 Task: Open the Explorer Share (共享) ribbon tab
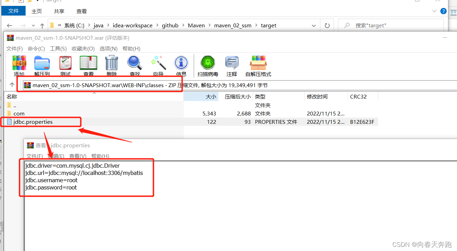(59, 11)
